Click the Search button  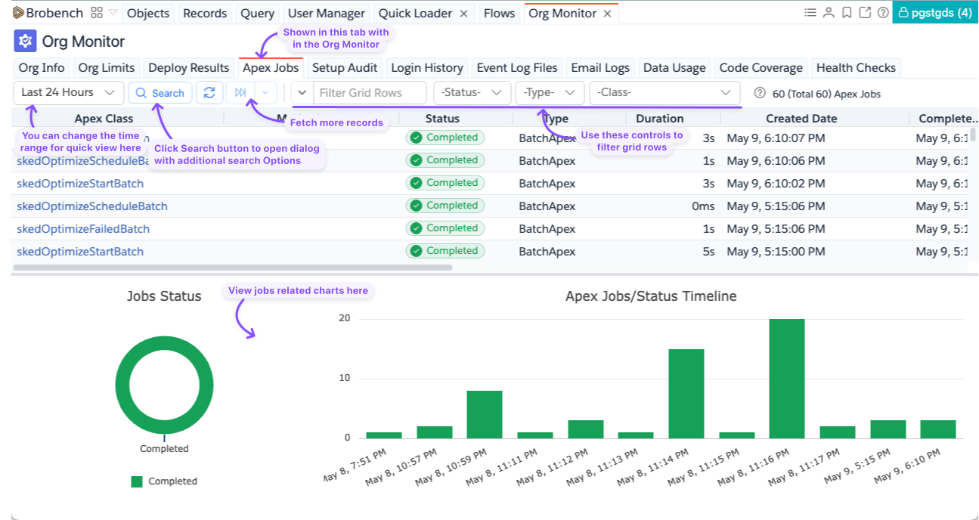coord(160,93)
